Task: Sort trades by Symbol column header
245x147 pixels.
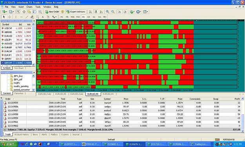Action: (103, 99)
